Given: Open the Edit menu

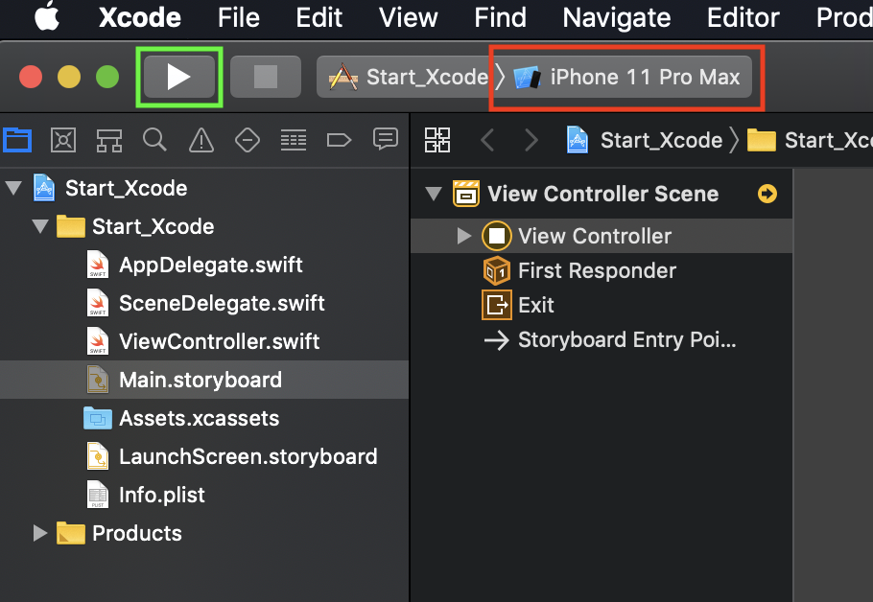Looking at the screenshot, I should (319, 17).
